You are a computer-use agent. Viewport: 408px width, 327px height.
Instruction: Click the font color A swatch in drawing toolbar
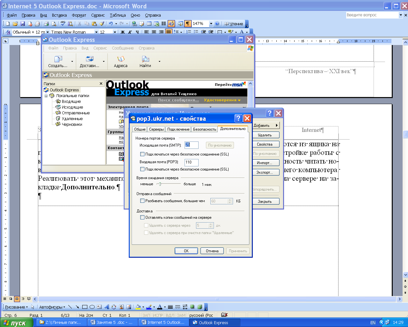click(160, 307)
